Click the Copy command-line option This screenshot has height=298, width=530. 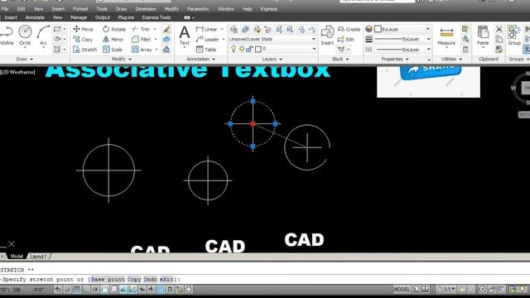coord(134,280)
